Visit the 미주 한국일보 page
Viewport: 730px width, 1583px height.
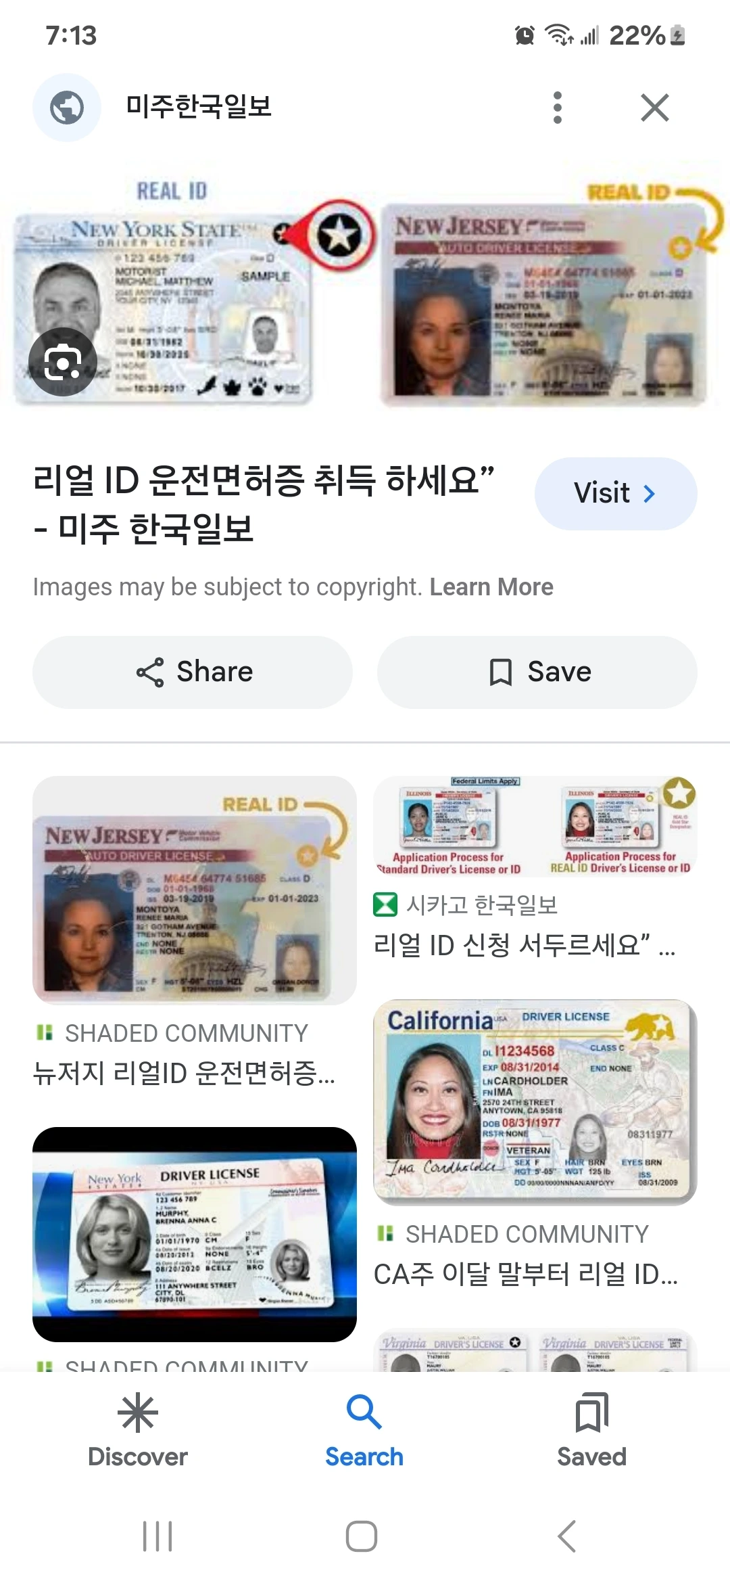point(615,493)
